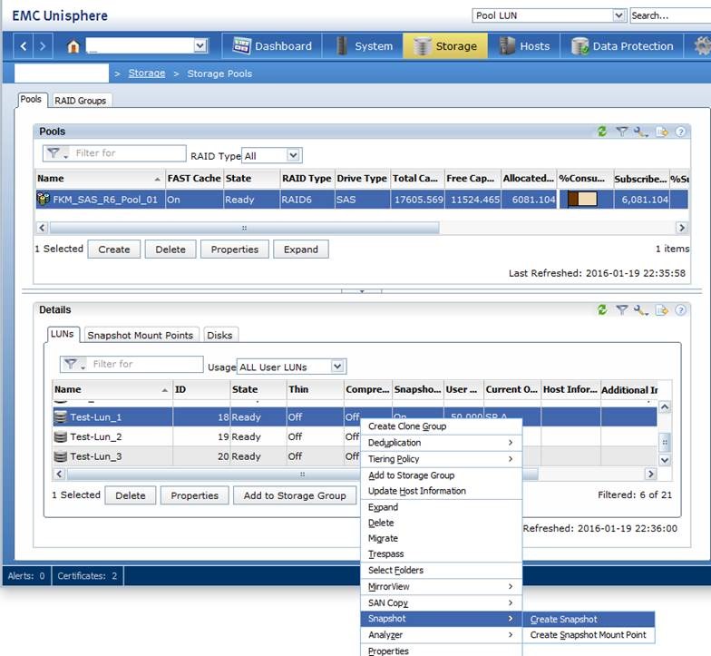Viewport: 711px width, 656px height.
Task: Go back with the left navigation arrow
Action: pos(24,45)
